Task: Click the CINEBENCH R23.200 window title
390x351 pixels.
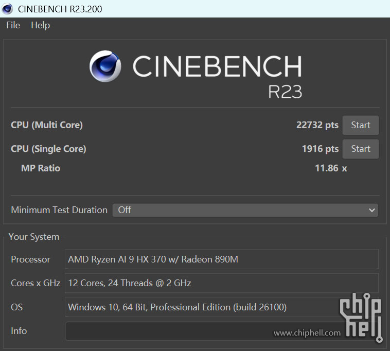Action: coord(60,9)
